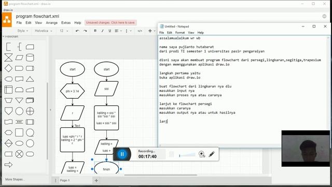This screenshot has width=332, height=187.
Task: Collapse the Flowchart shapes section
Action: point(11,37)
